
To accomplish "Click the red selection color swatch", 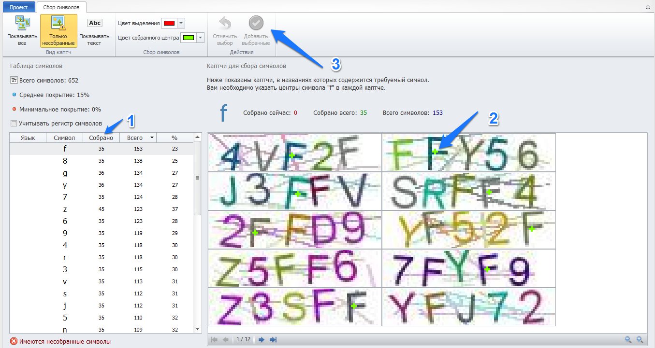I will point(169,23).
